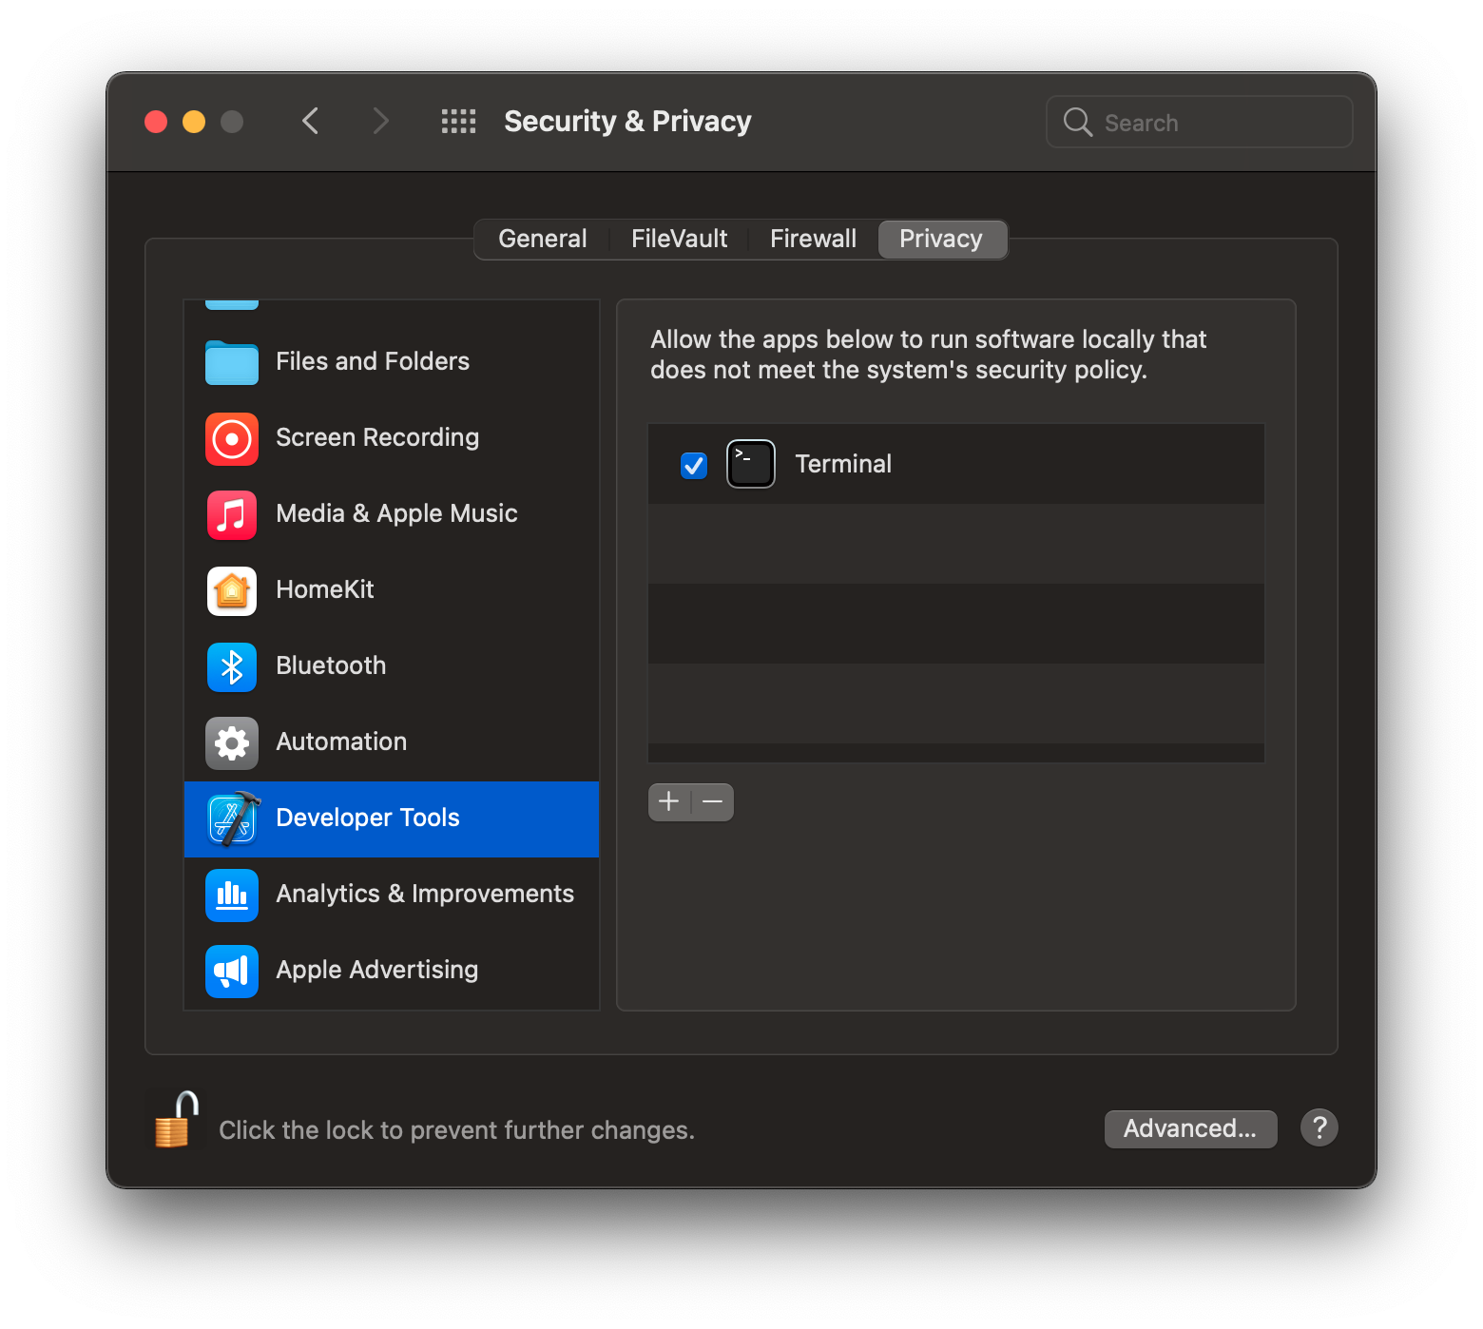Click the Advanced button
This screenshot has height=1329, width=1483.
tap(1190, 1128)
